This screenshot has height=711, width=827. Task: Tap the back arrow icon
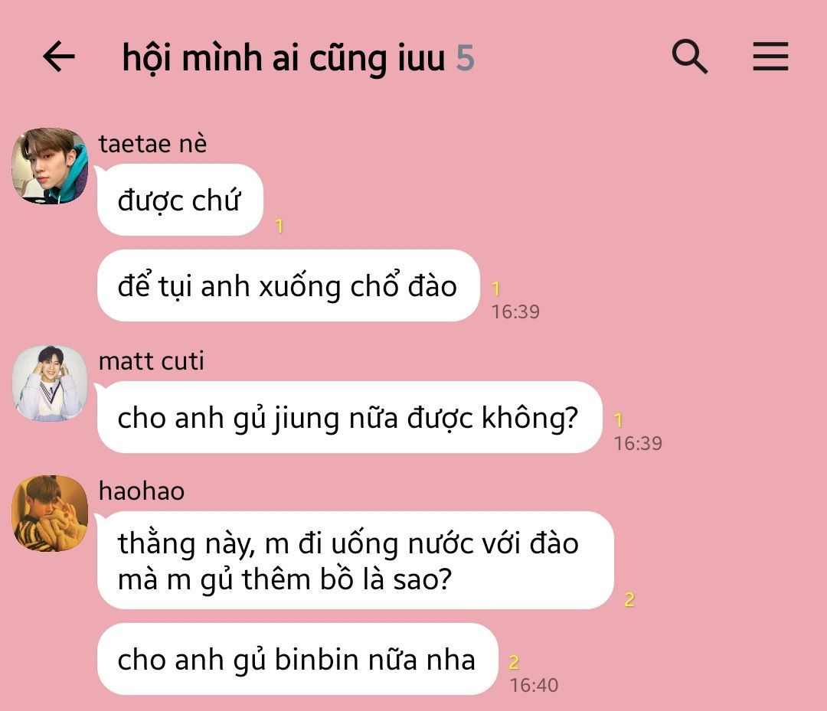[x=58, y=57]
